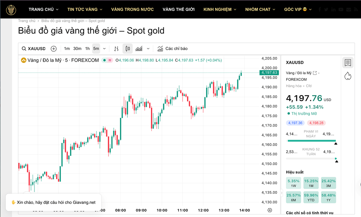The image size is (361, 217).
Task: Expand the chart style dropdown arrow
Action: point(148,49)
